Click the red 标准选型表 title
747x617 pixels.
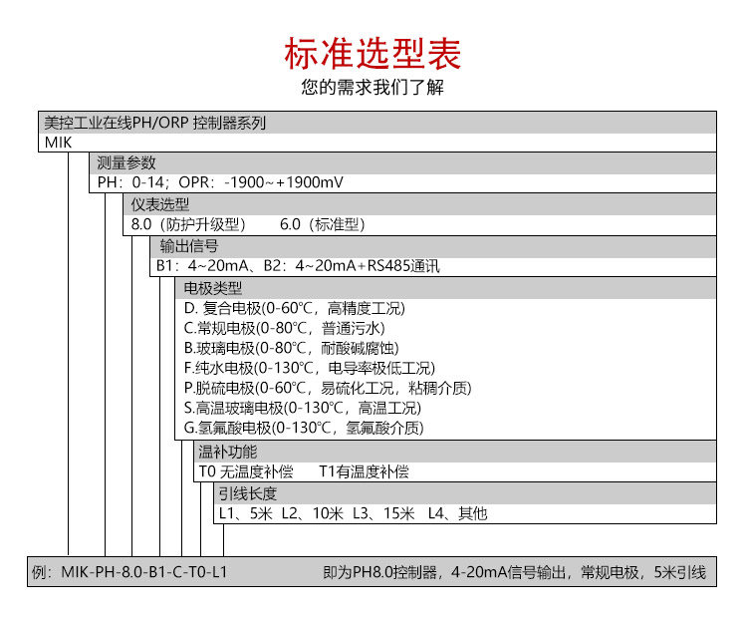[x=373, y=54]
